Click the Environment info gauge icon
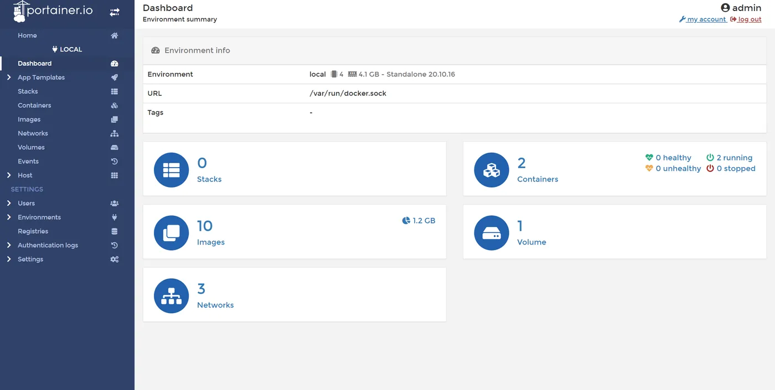This screenshot has height=390, width=775. pos(156,50)
